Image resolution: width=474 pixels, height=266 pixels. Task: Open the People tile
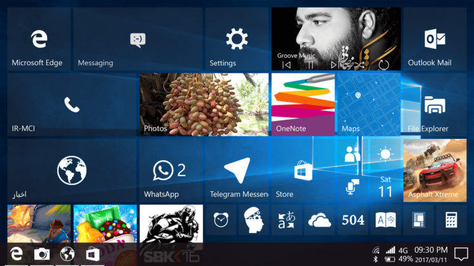pos(352,154)
